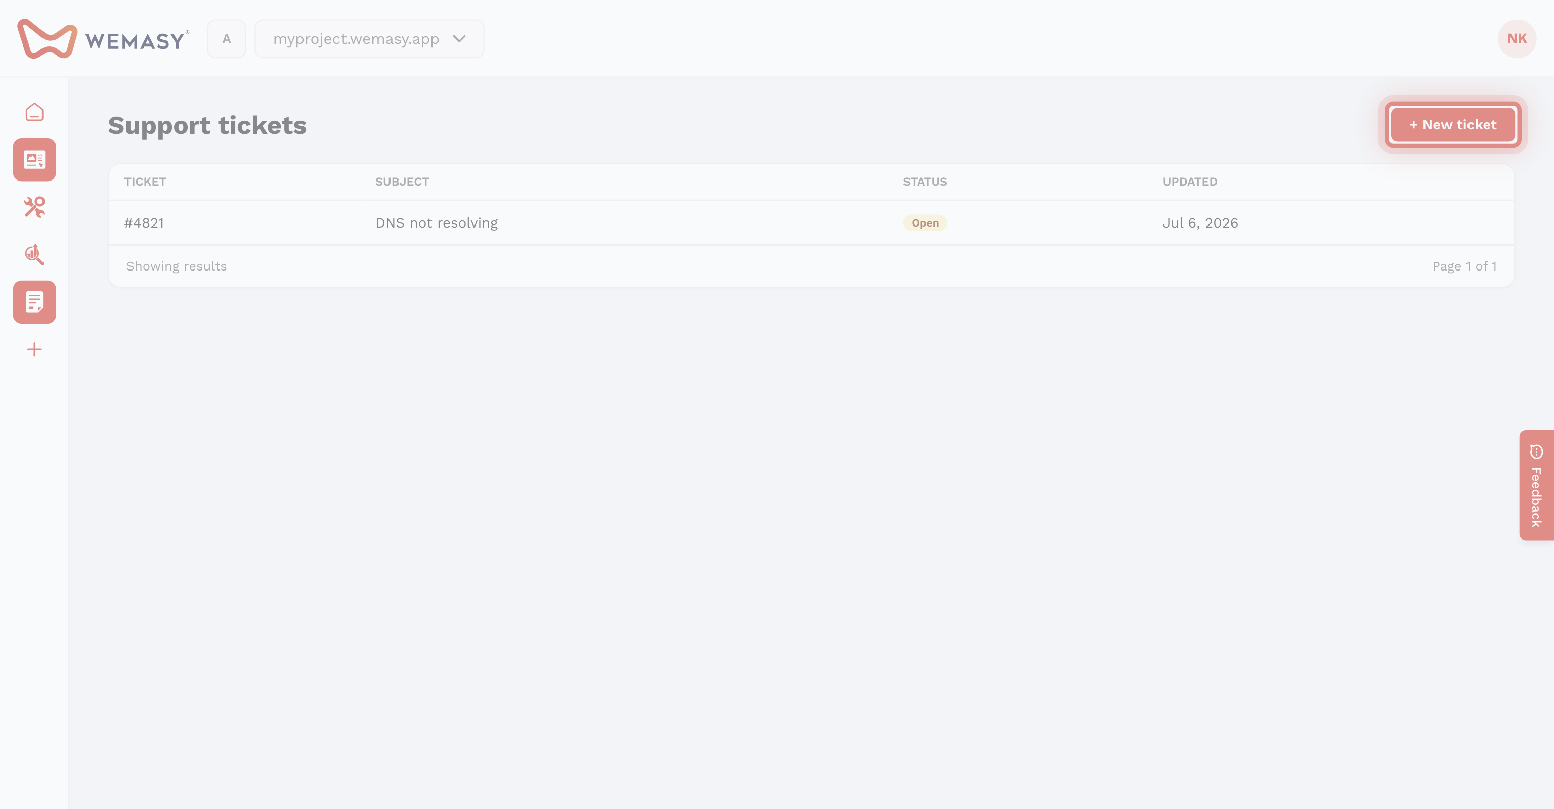1554x809 pixels.
Task: Select the website builder sidebar icon
Action: pos(34,160)
